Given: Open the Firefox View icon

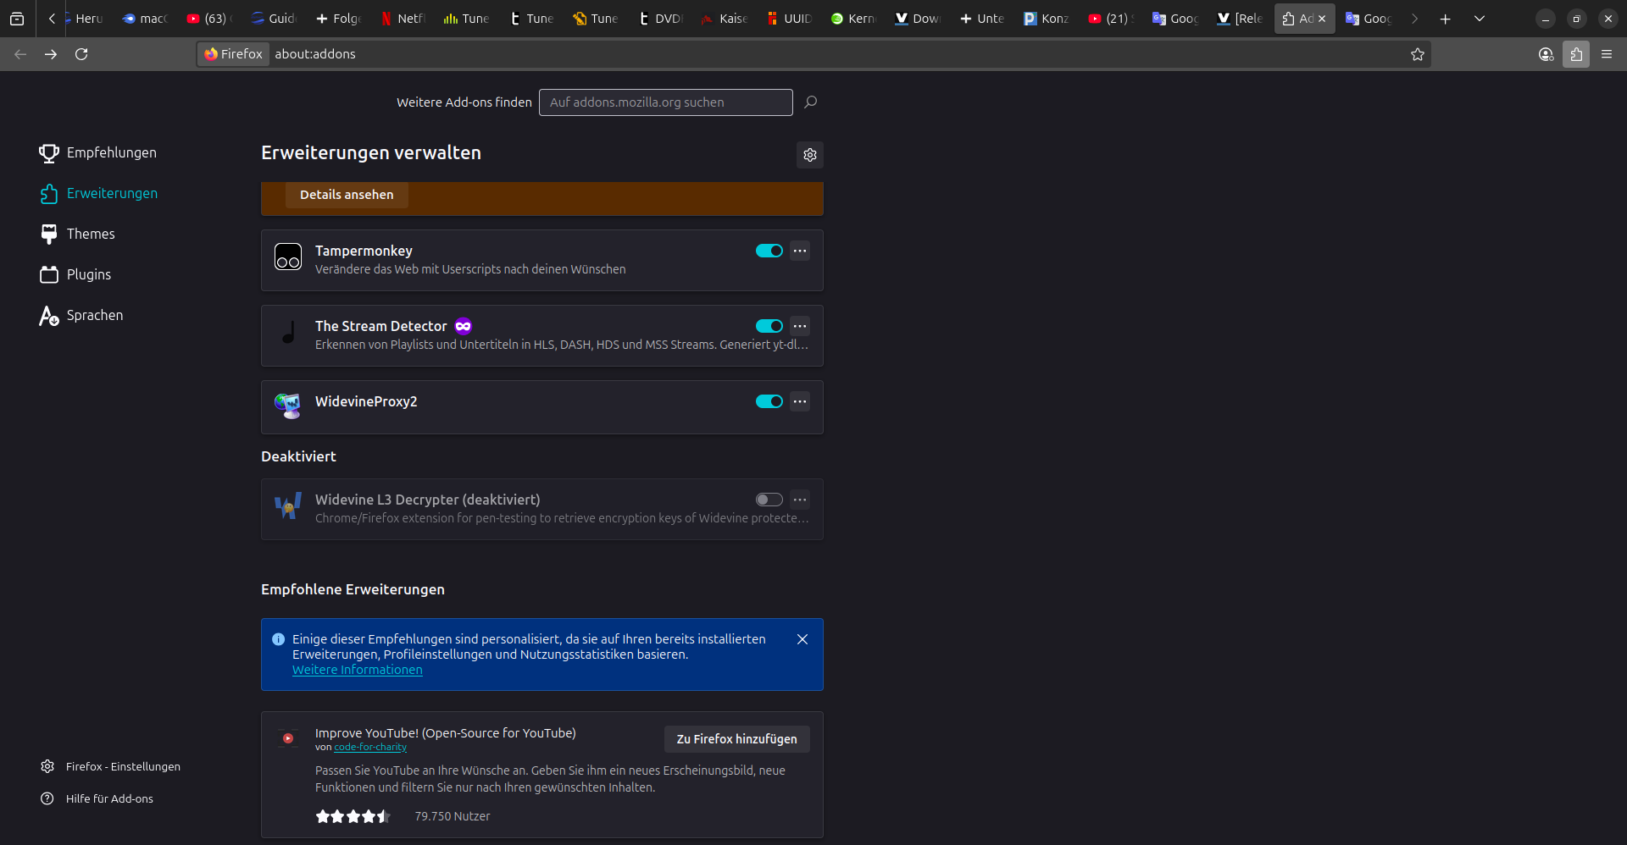Looking at the screenshot, I should (17, 19).
